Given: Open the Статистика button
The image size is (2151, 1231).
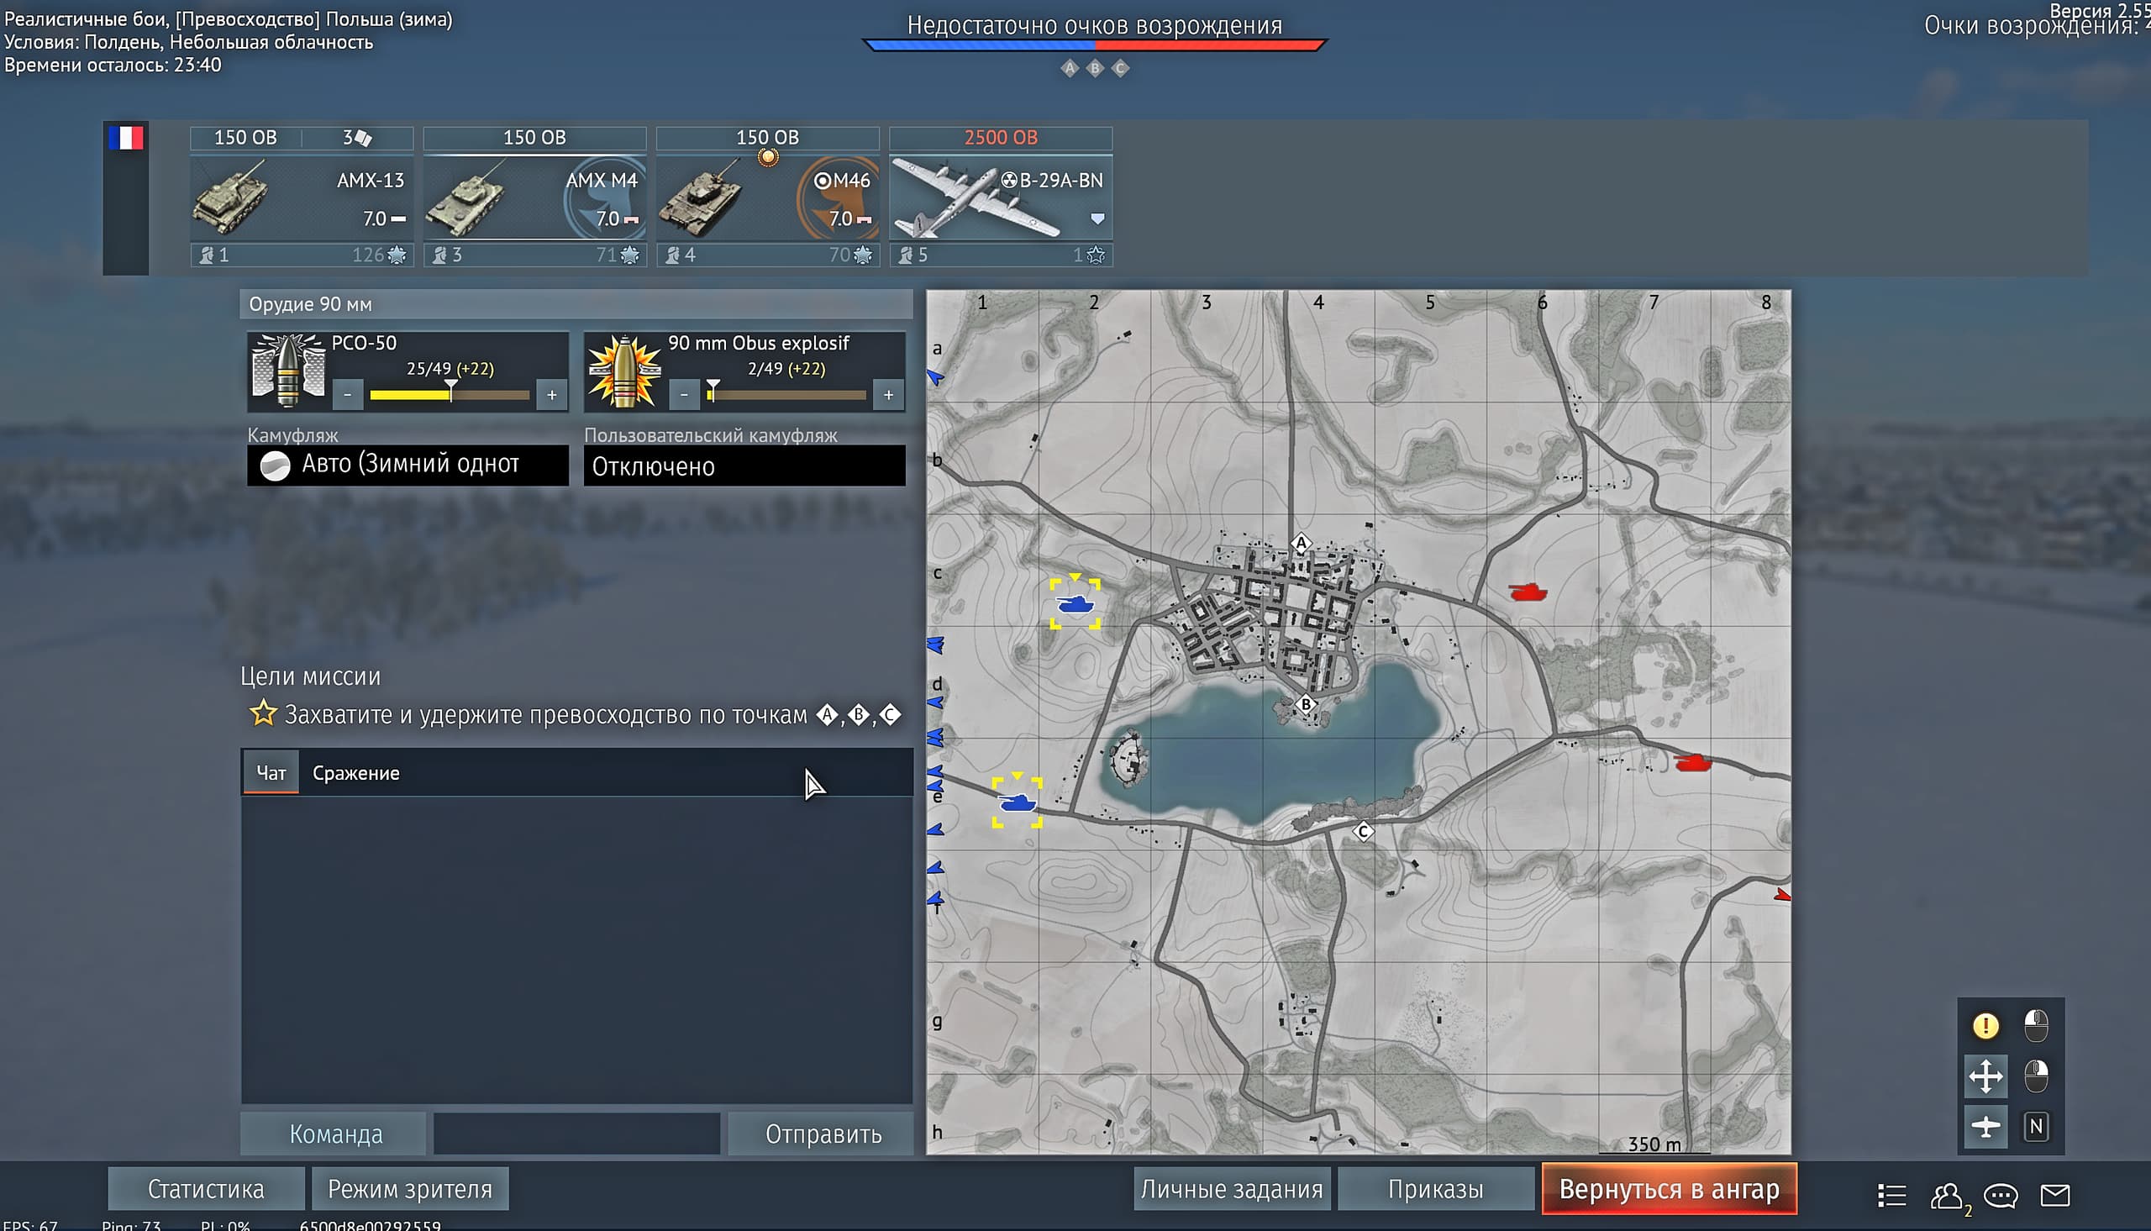Looking at the screenshot, I should click(x=205, y=1189).
